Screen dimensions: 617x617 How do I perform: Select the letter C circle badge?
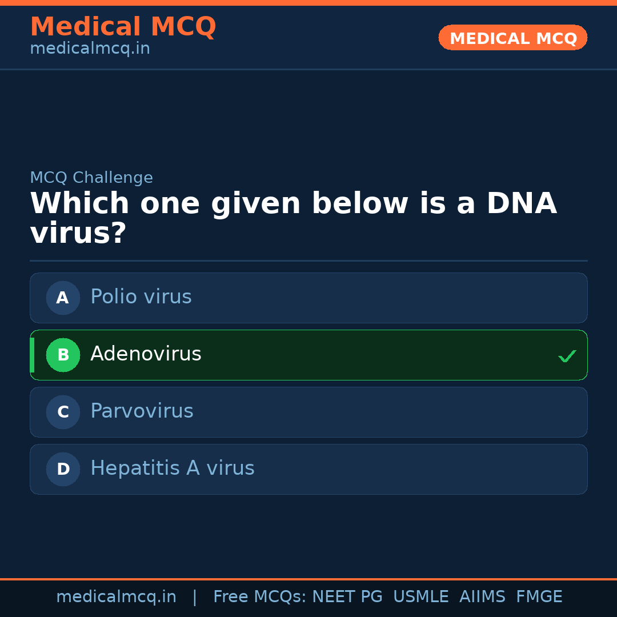[x=63, y=412]
